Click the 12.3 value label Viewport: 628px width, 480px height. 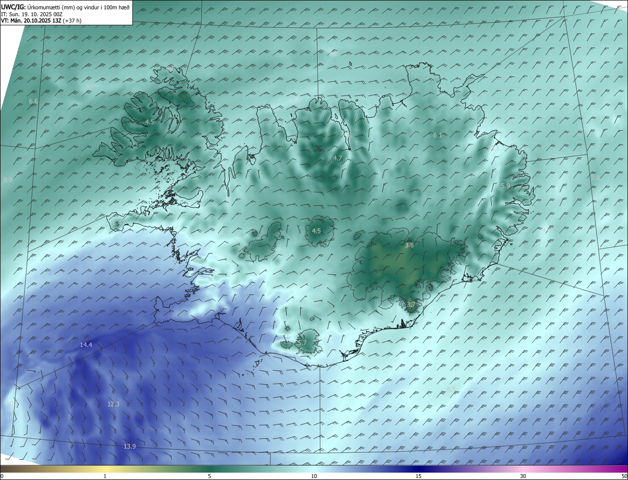click(x=113, y=404)
